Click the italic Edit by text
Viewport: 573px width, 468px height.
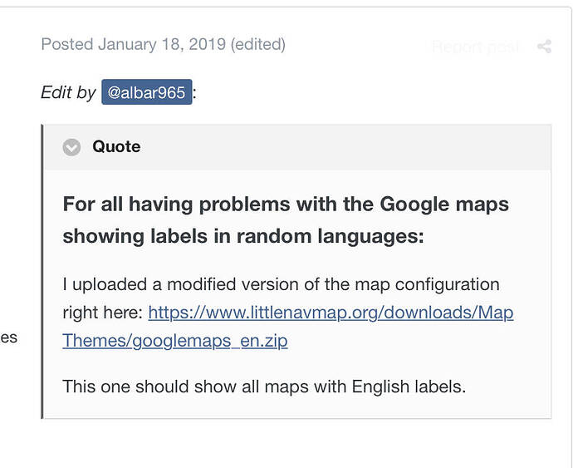tap(68, 92)
